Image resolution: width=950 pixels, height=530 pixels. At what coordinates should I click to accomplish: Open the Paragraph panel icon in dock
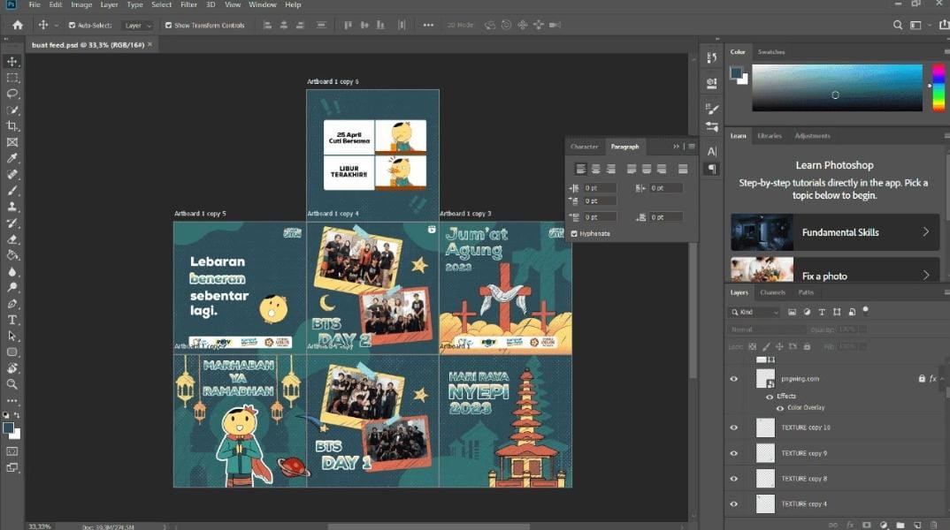(712, 169)
